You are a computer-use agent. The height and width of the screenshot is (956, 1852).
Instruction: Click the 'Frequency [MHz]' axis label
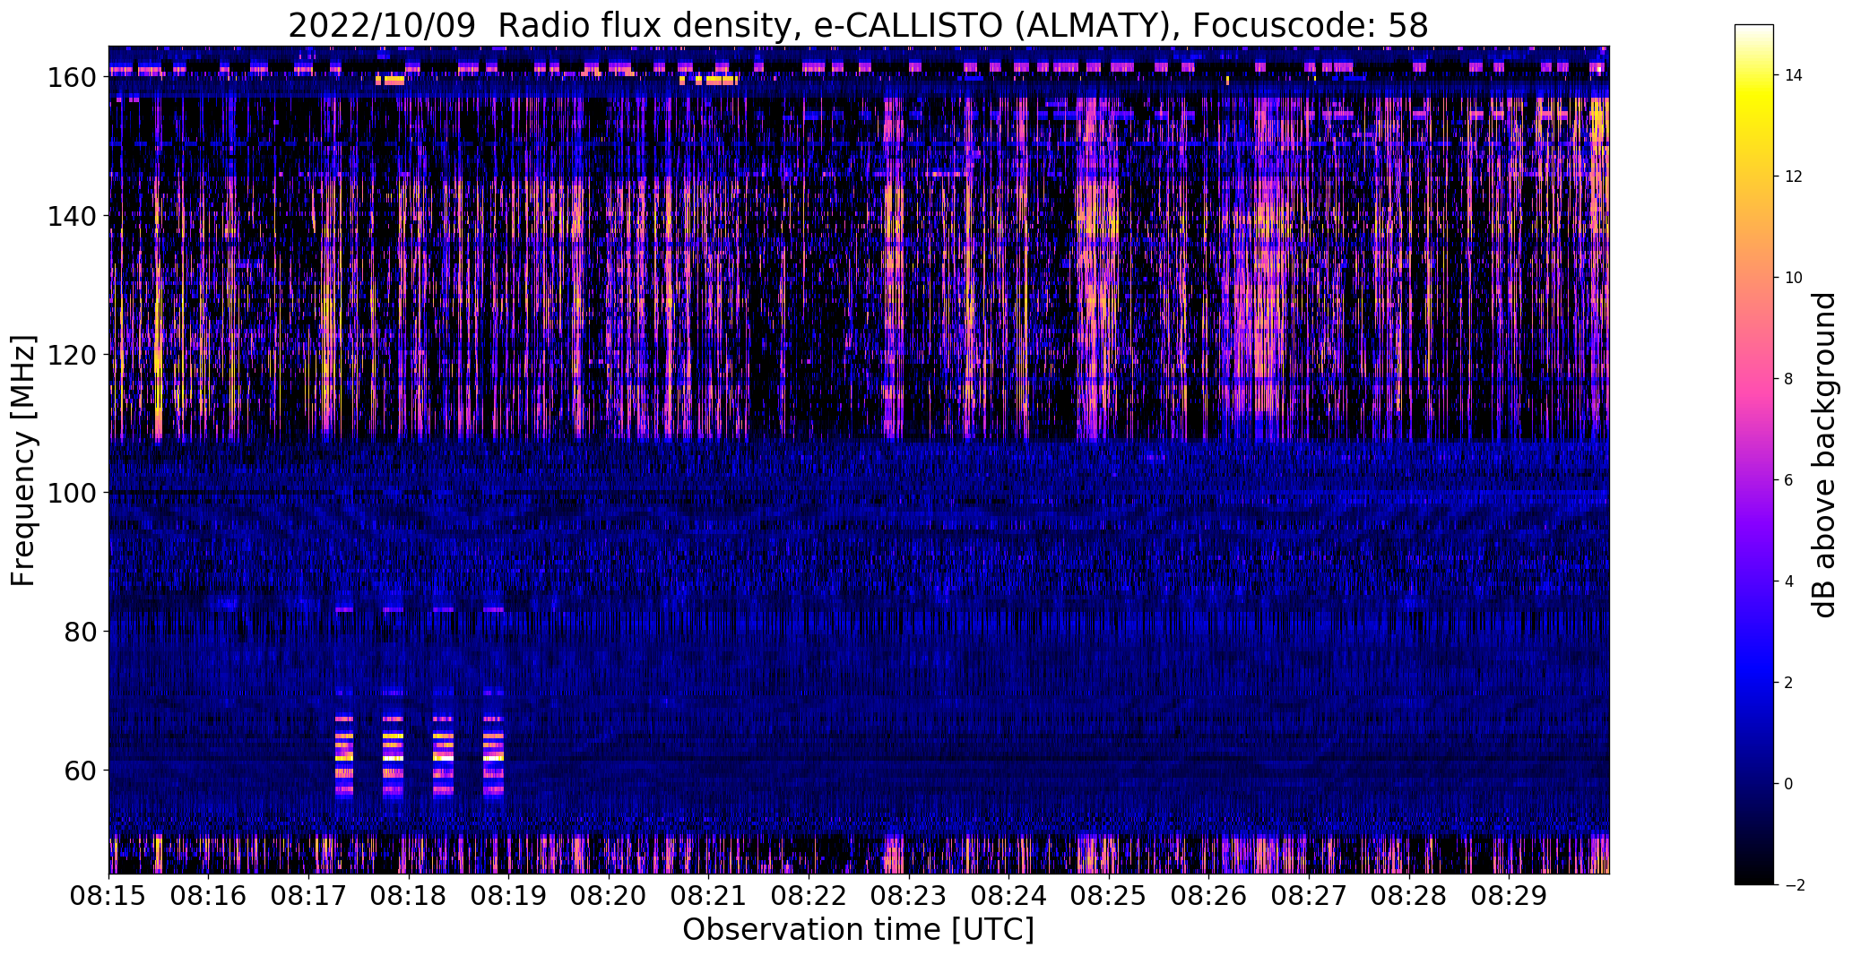pyautogui.click(x=23, y=461)
